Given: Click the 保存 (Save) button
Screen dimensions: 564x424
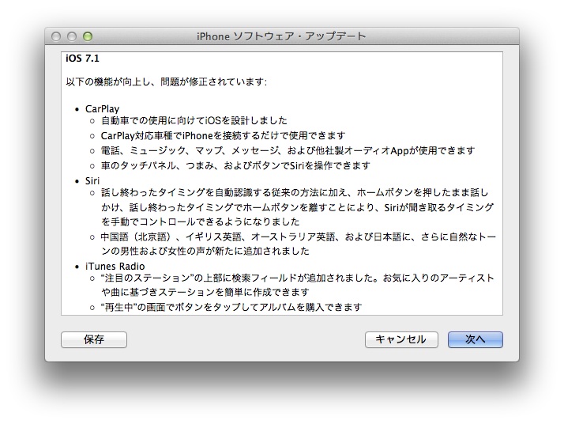Looking at the screenshot, I should tap(93, 339).
